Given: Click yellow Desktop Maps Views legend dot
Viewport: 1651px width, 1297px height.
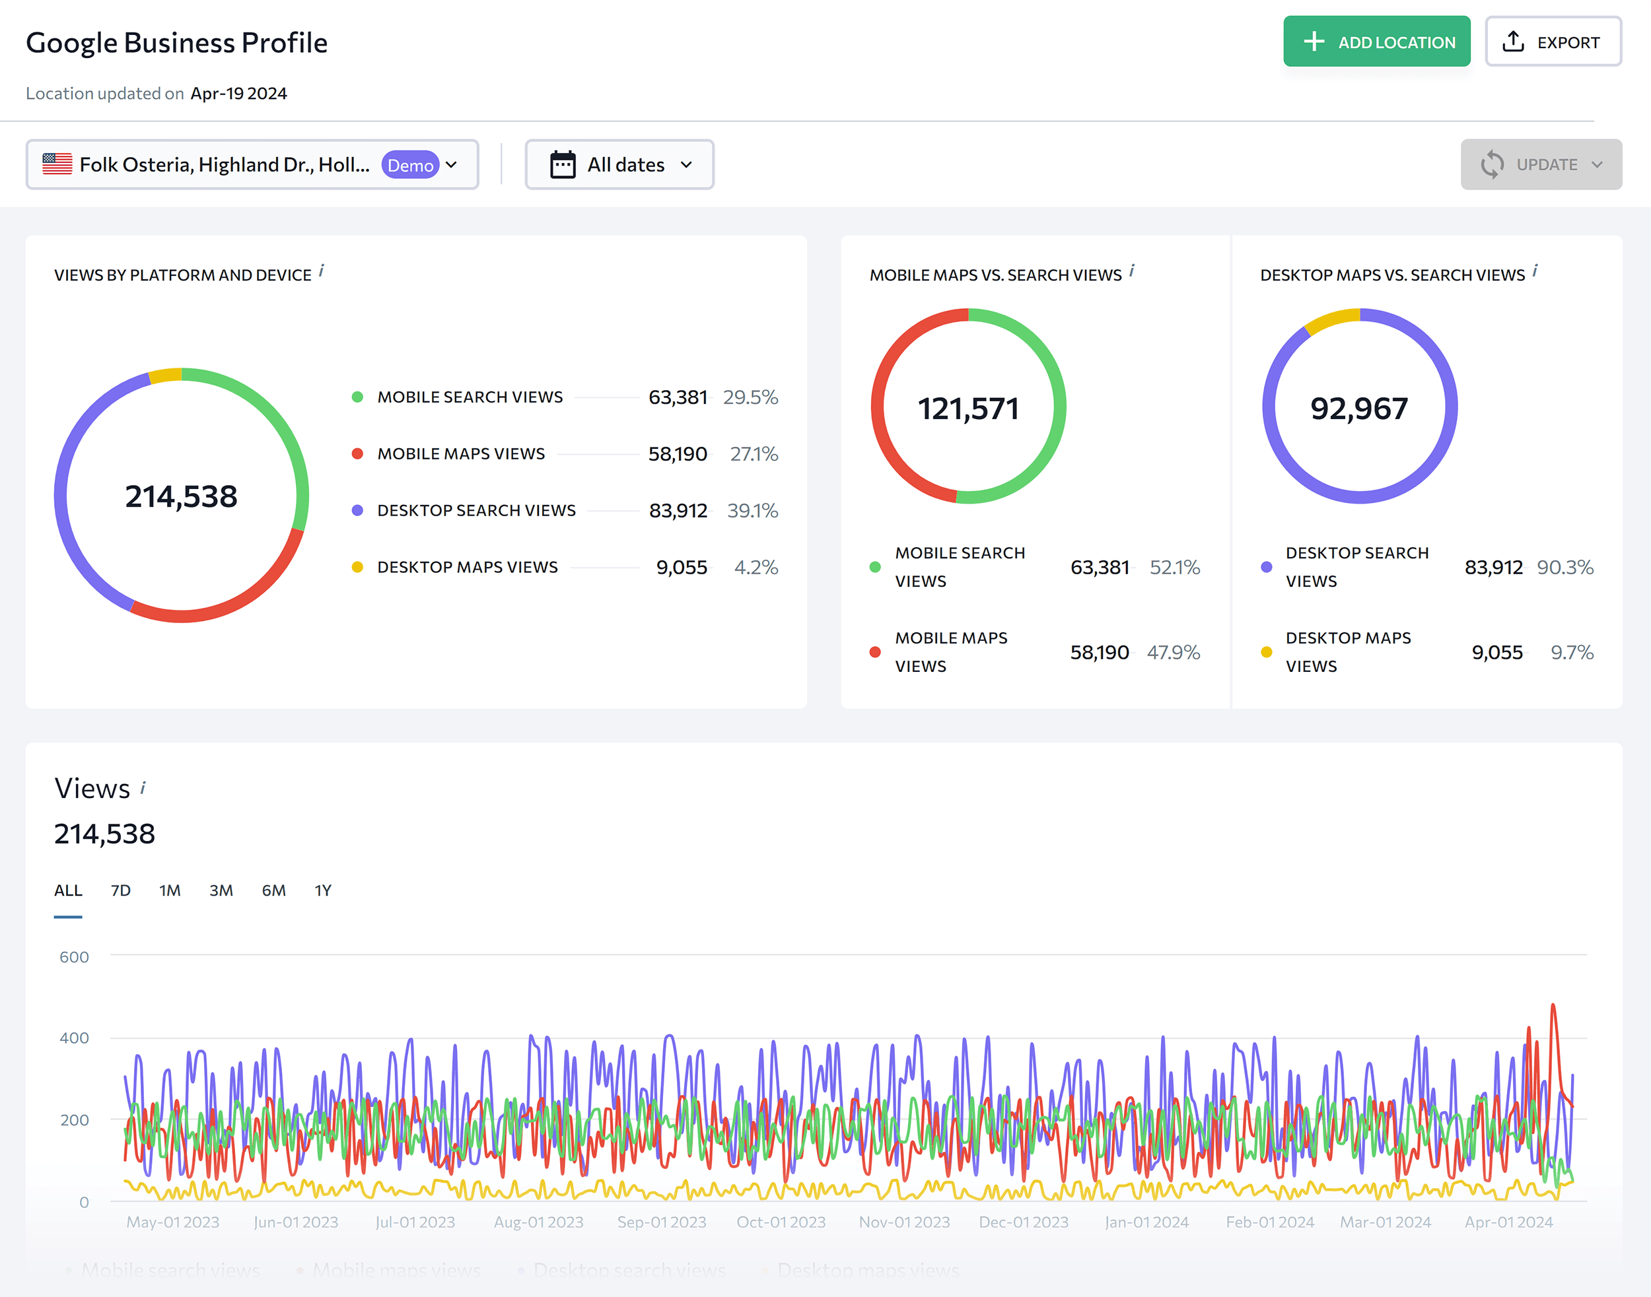Looking at the screenshot, I should (357, 567).
